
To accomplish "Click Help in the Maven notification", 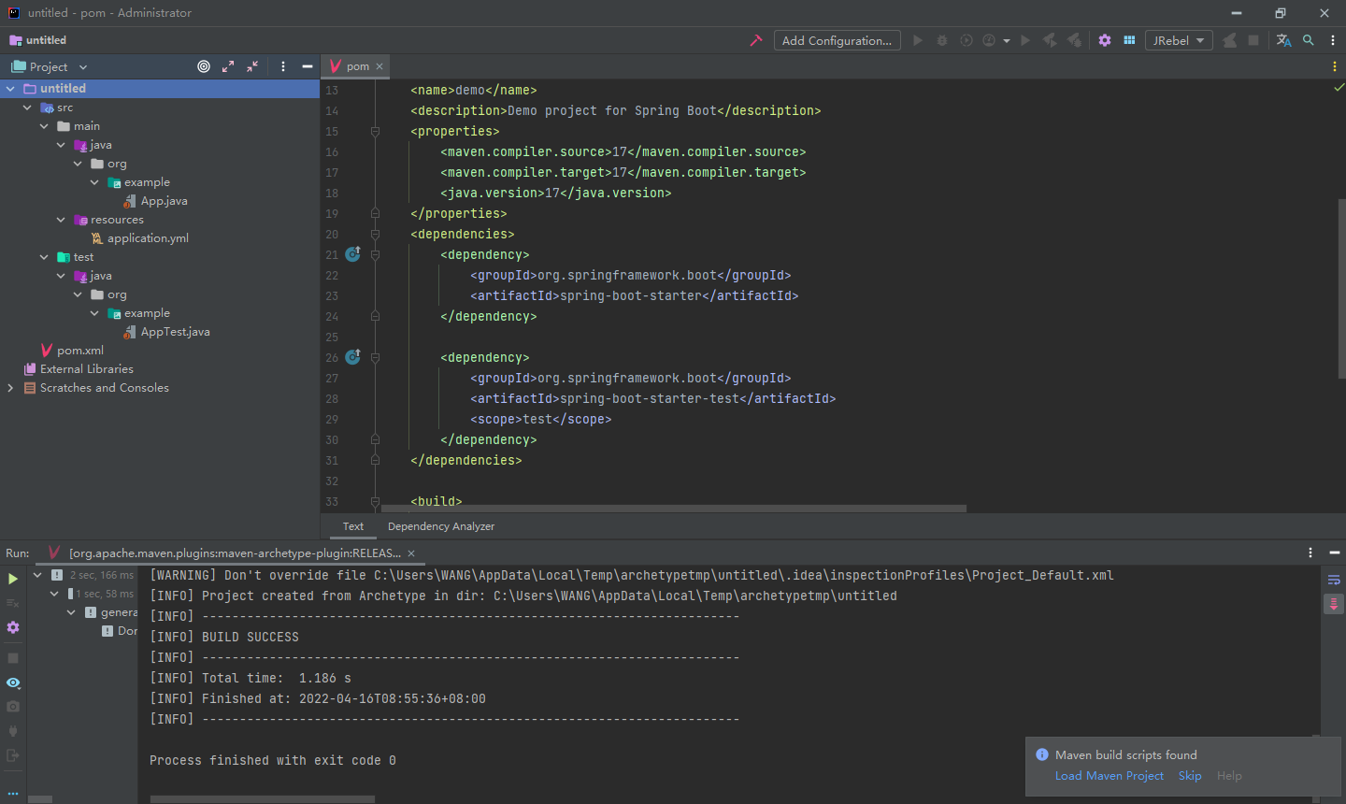I will pyautogui.click(x=1229, y=776).
